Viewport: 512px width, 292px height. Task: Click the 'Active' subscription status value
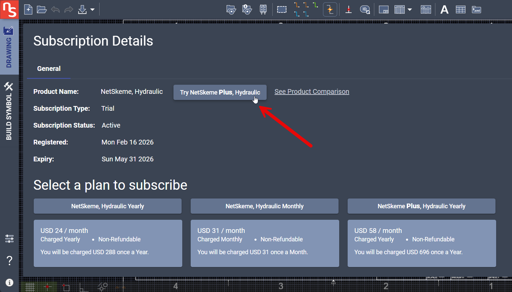(111, 125)
